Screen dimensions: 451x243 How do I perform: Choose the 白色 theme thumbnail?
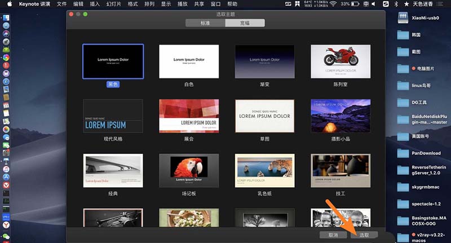pyautogui.click(x=189, y=61)
